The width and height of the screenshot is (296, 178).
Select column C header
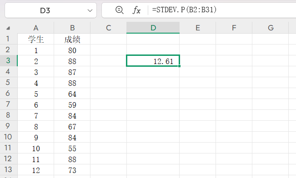pyautogui.click(x=108, y=28)
